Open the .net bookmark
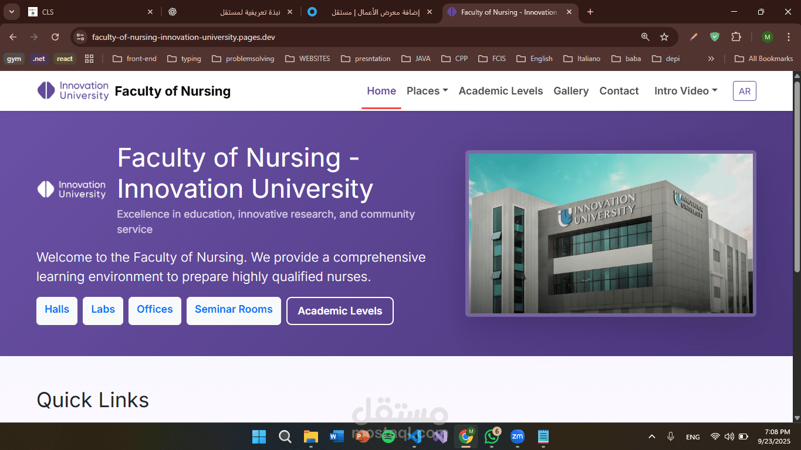The width and height of the screenshot is (801, 450). 39,59
